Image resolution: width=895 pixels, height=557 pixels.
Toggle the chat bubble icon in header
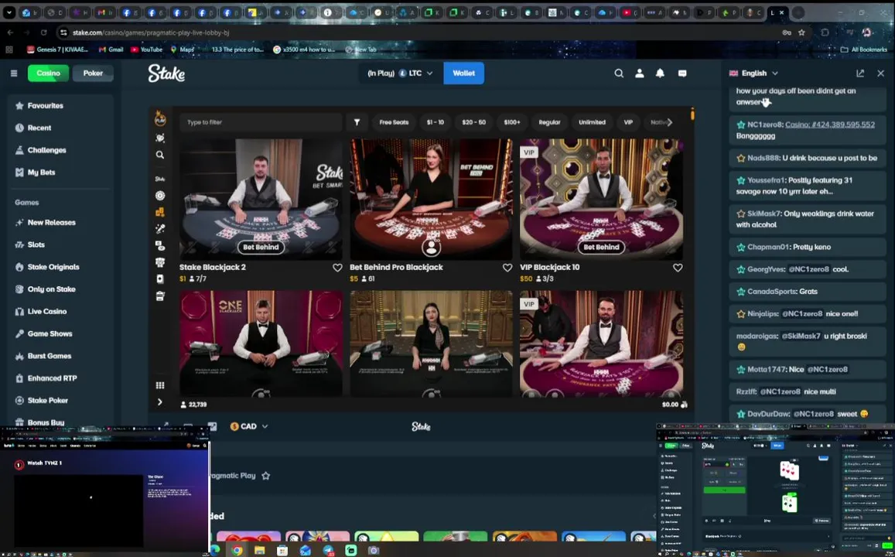coord(682,73)
